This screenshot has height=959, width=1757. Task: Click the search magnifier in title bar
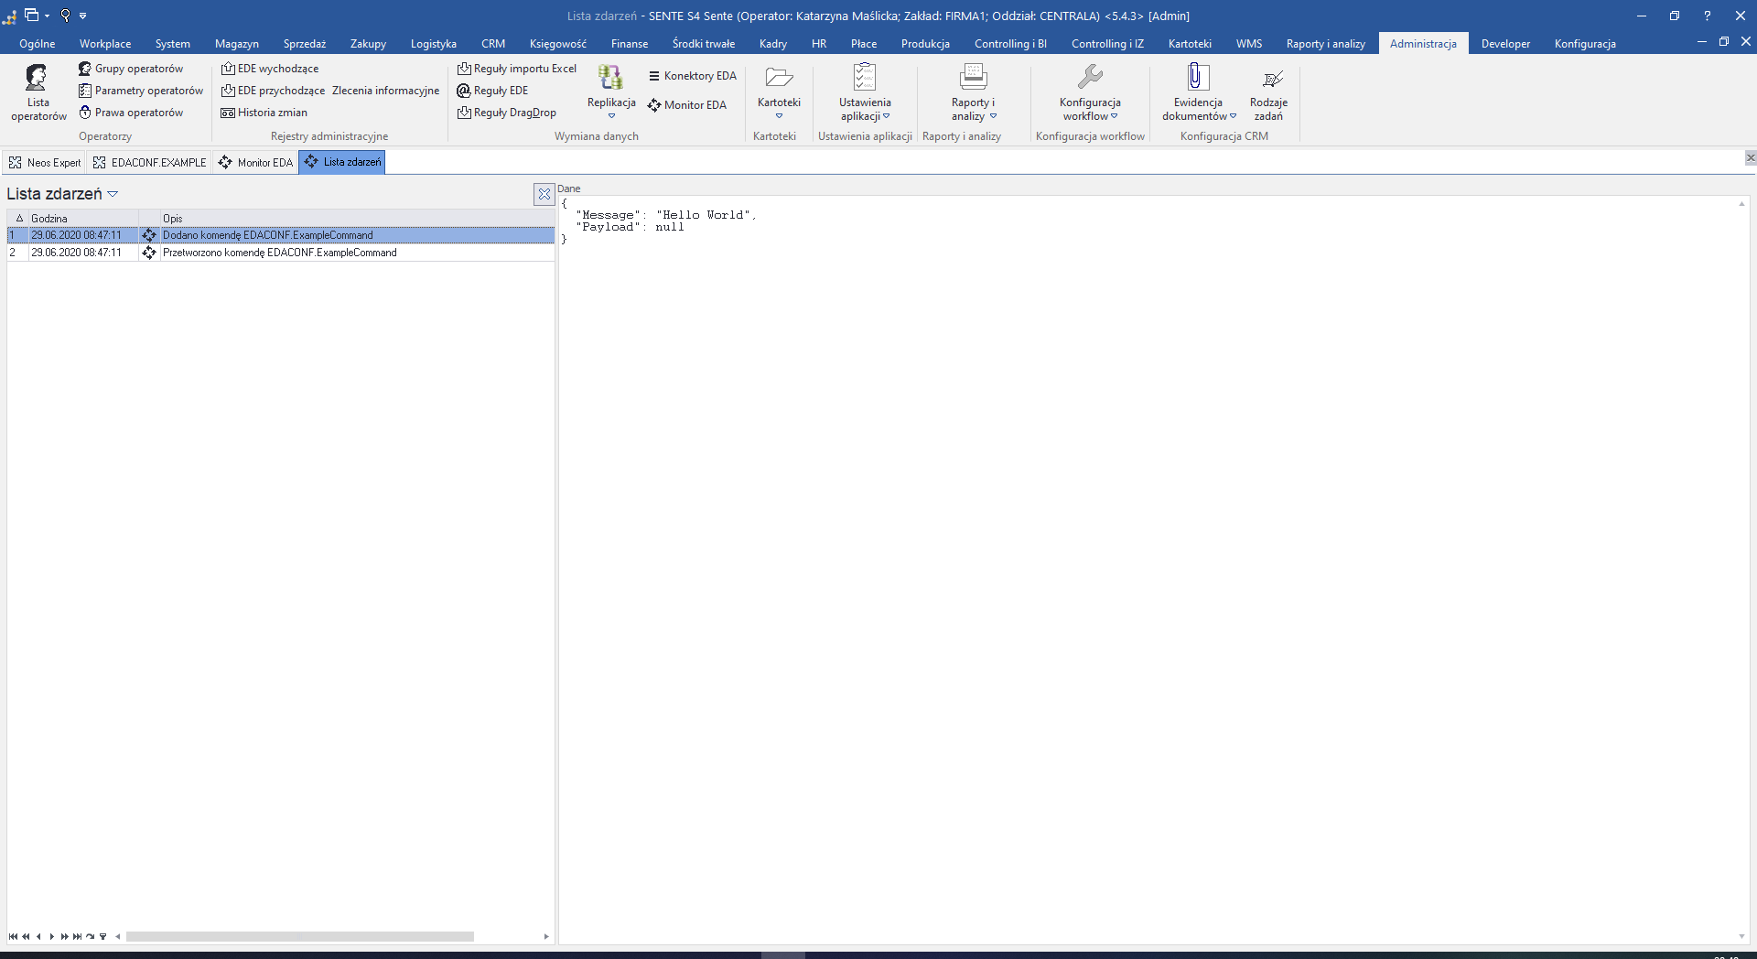pos(65,15)
